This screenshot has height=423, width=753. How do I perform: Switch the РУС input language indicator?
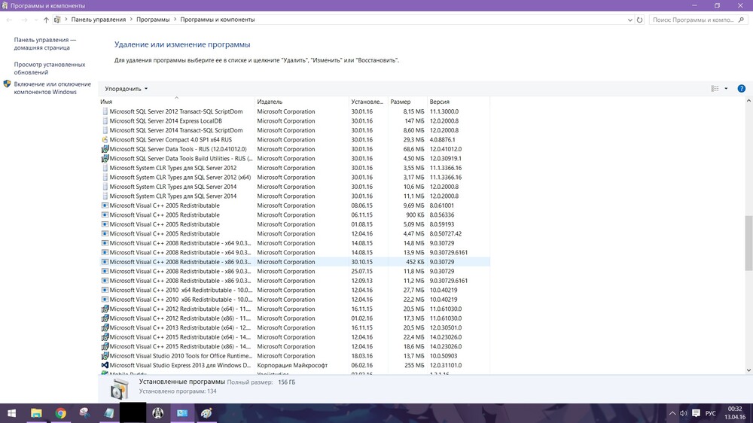click(x=710, y=413)
